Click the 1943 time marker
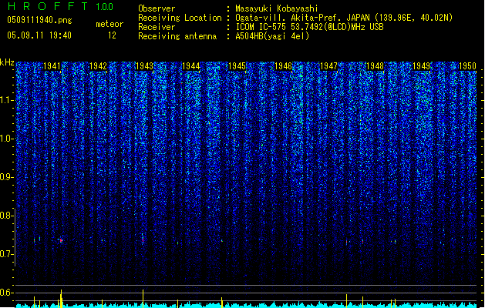485x308 pixels. 144,66
